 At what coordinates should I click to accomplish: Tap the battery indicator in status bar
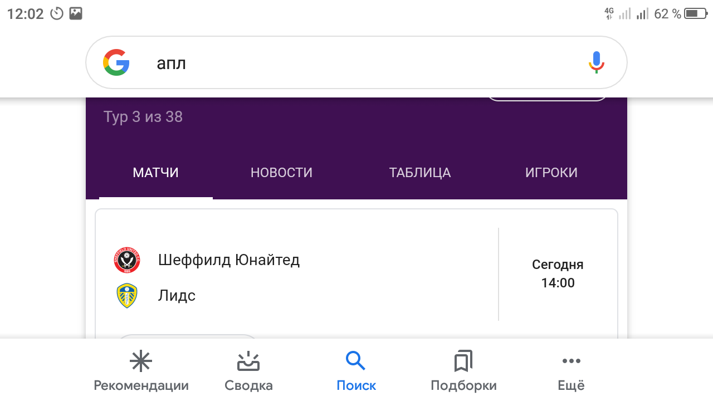tap(695, 14)
